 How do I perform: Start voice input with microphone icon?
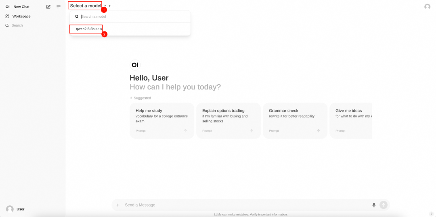(374, 205)
